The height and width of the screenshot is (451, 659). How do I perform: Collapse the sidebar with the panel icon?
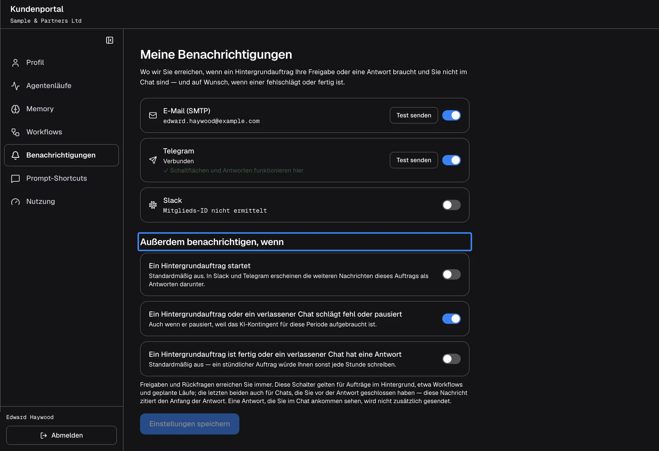pos(109,40)
